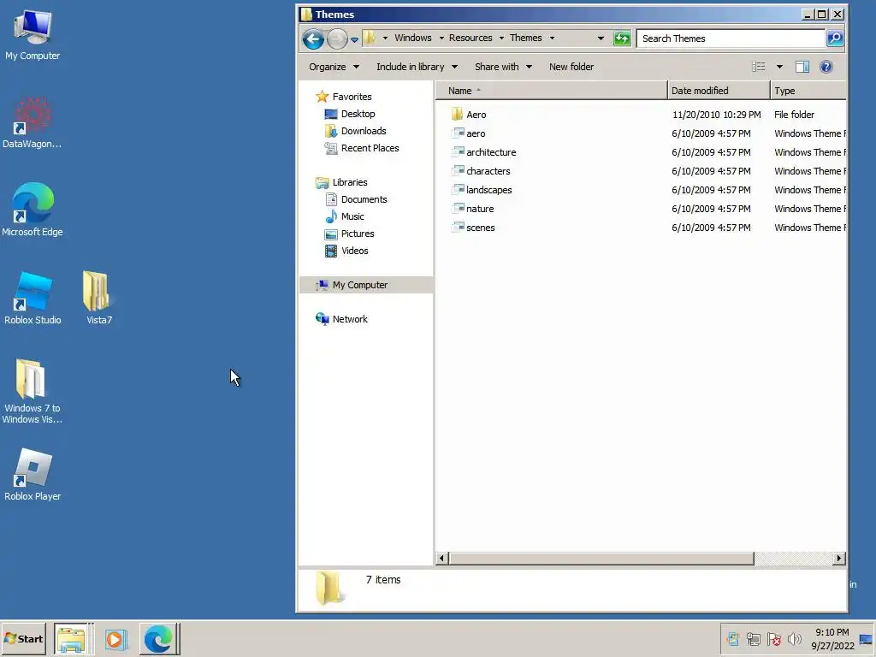Open the Include in library menu
This screenshot has width=876, height=657.
[x=417, y=67]
